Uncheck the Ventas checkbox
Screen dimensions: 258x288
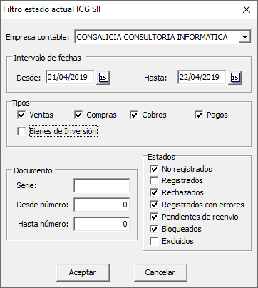tap(21, 115)
